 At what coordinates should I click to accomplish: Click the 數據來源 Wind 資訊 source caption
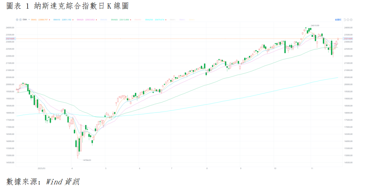tap(43, 181)
